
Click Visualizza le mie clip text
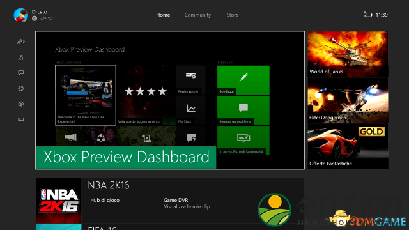(x=187, y=206)
